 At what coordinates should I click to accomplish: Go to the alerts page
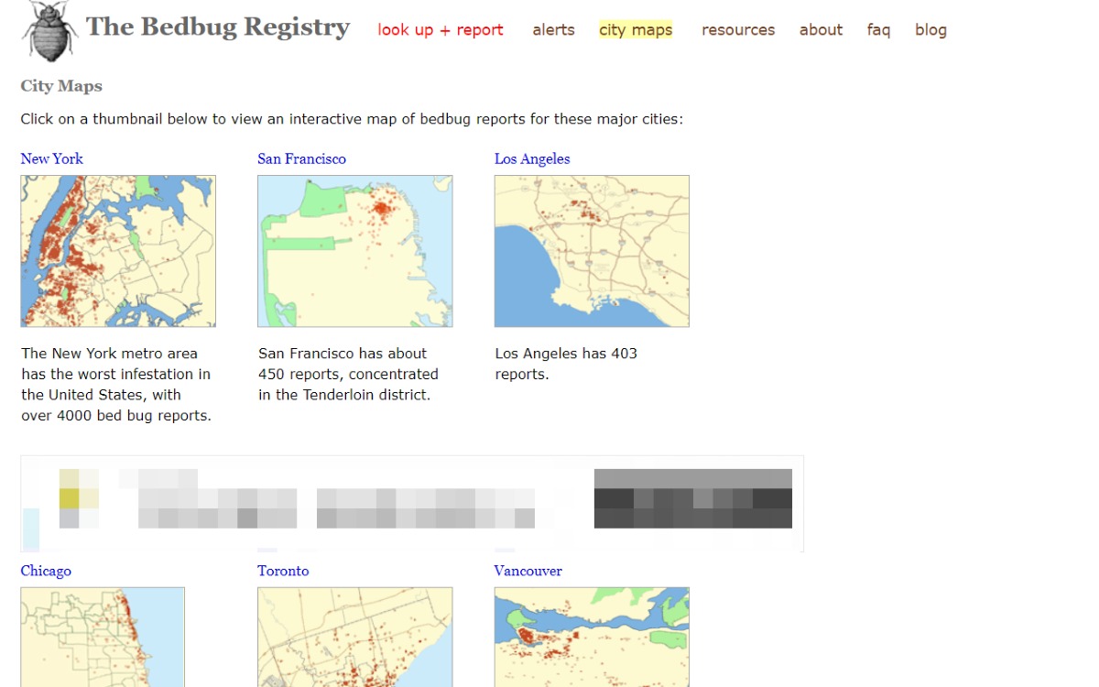[553, 30]
